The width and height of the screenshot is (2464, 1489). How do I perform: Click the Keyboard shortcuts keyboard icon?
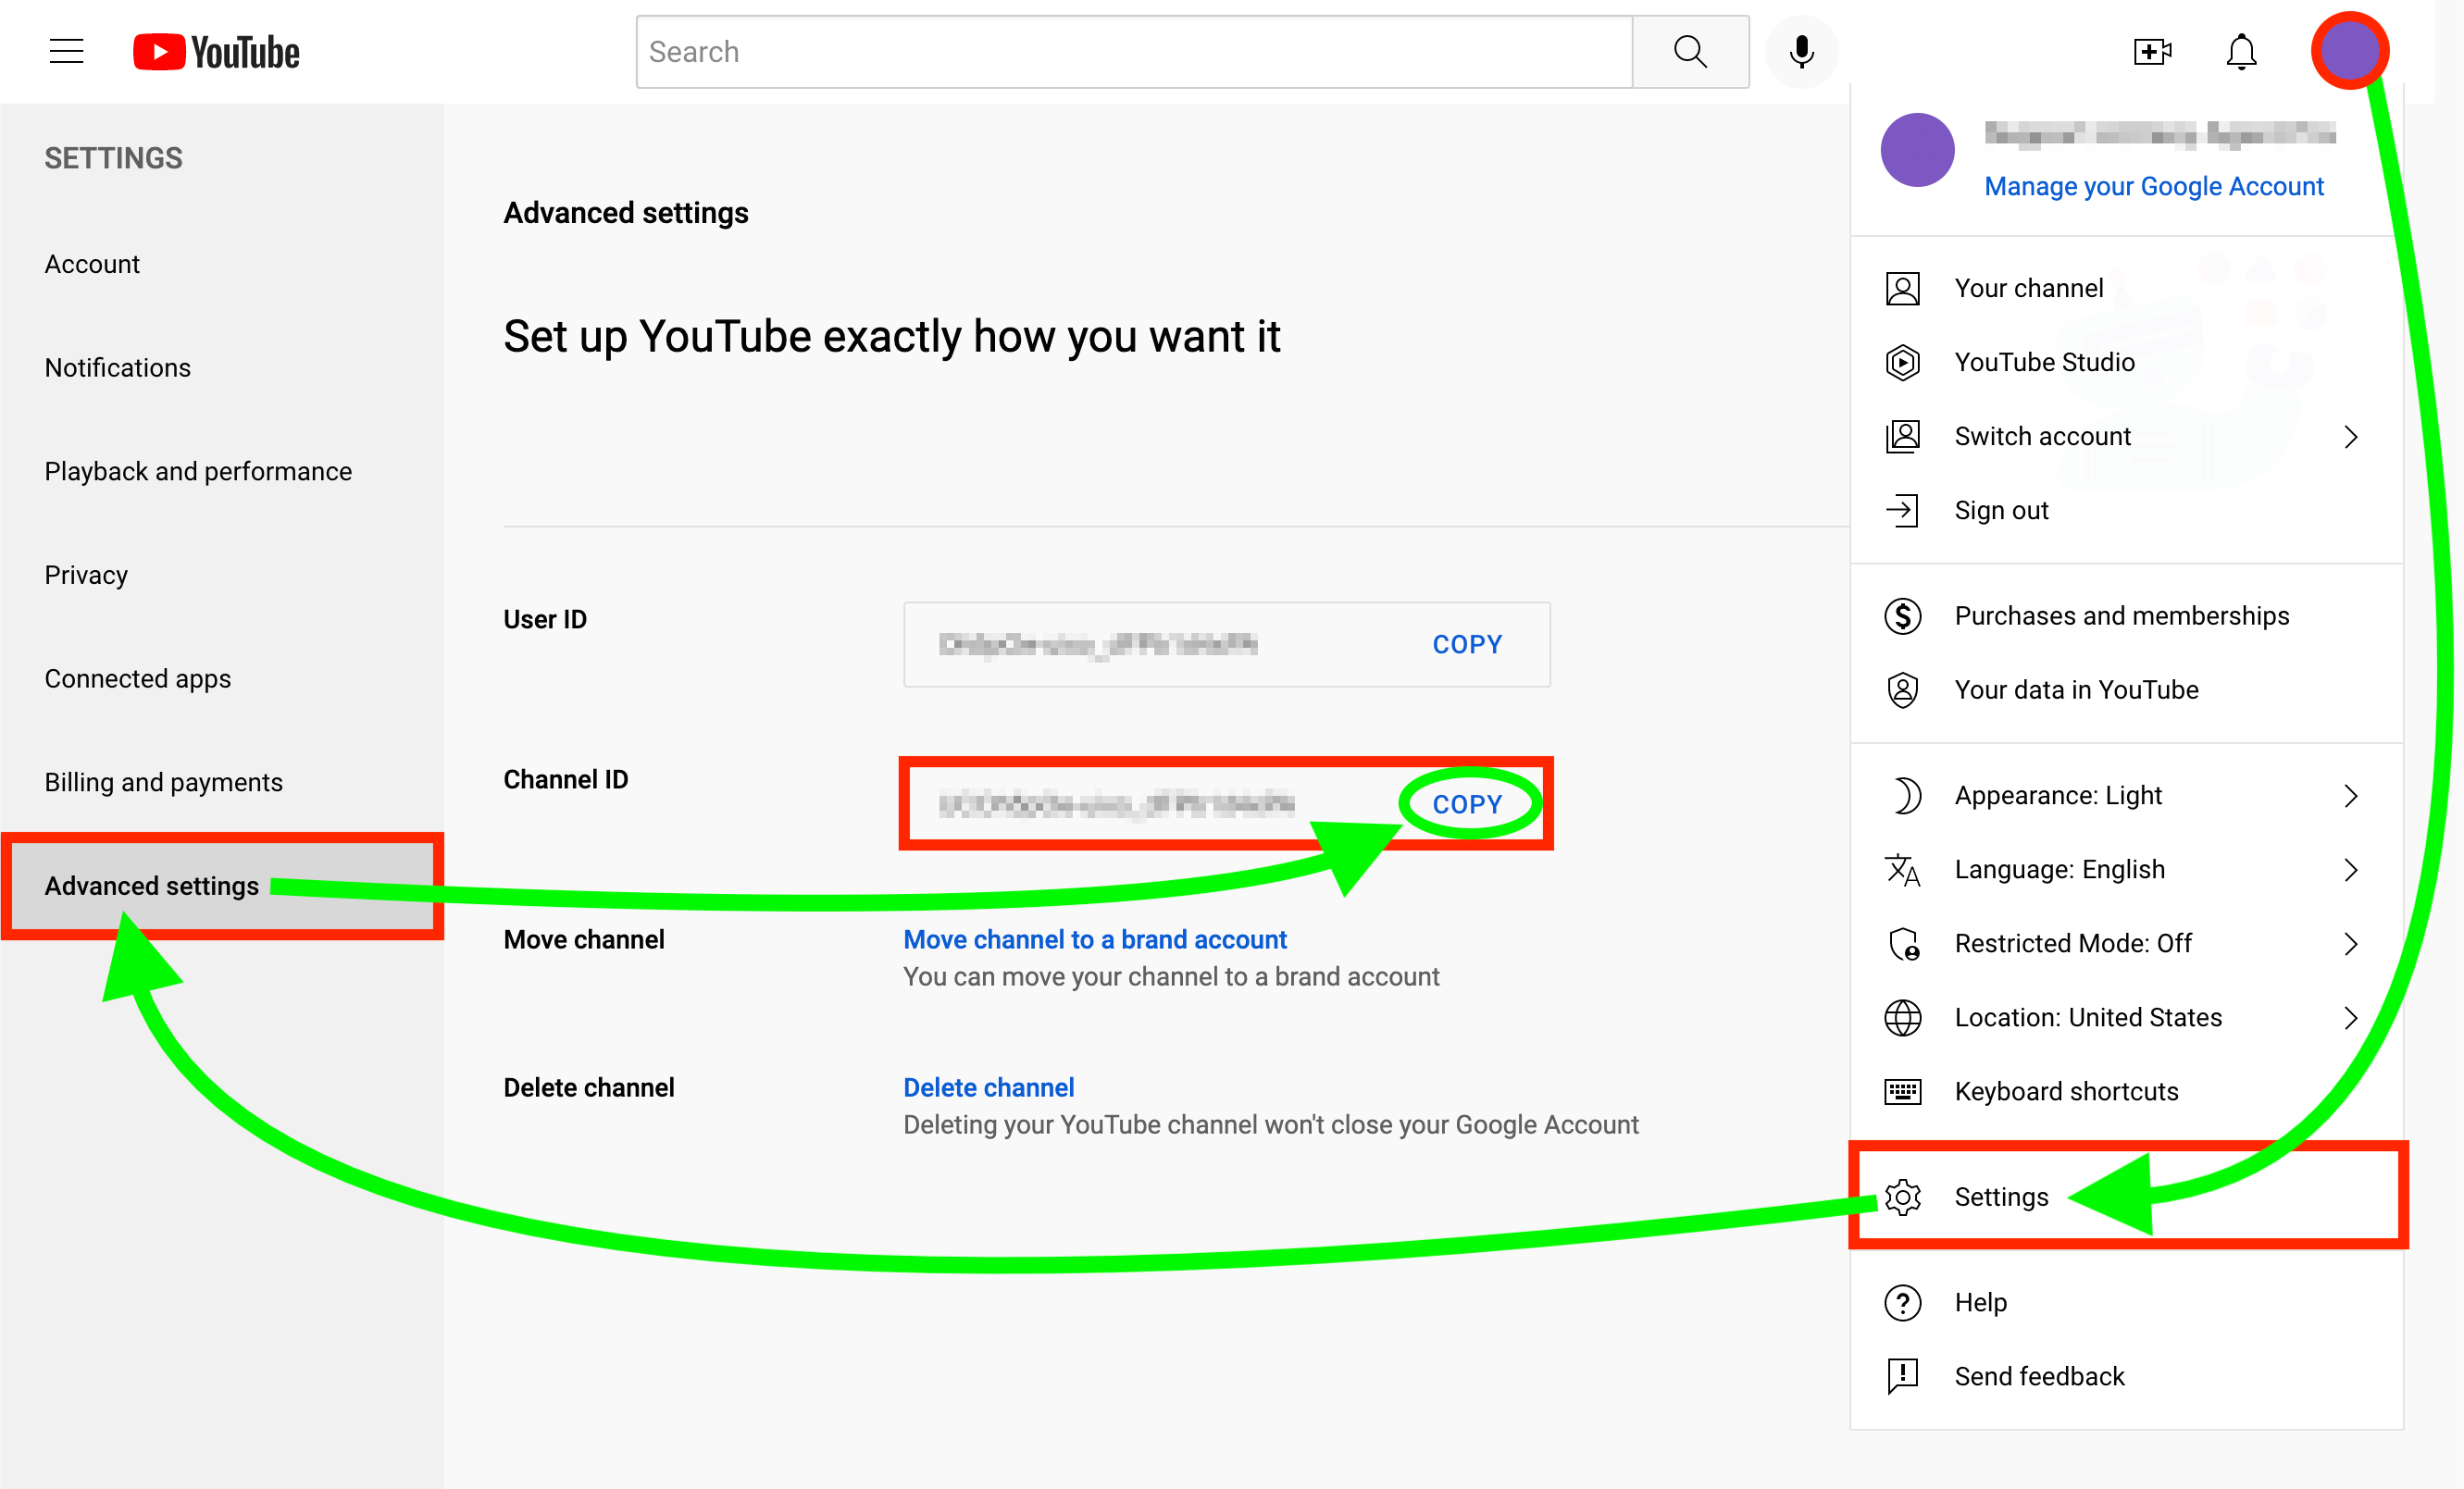[x=1902, y=1092]
